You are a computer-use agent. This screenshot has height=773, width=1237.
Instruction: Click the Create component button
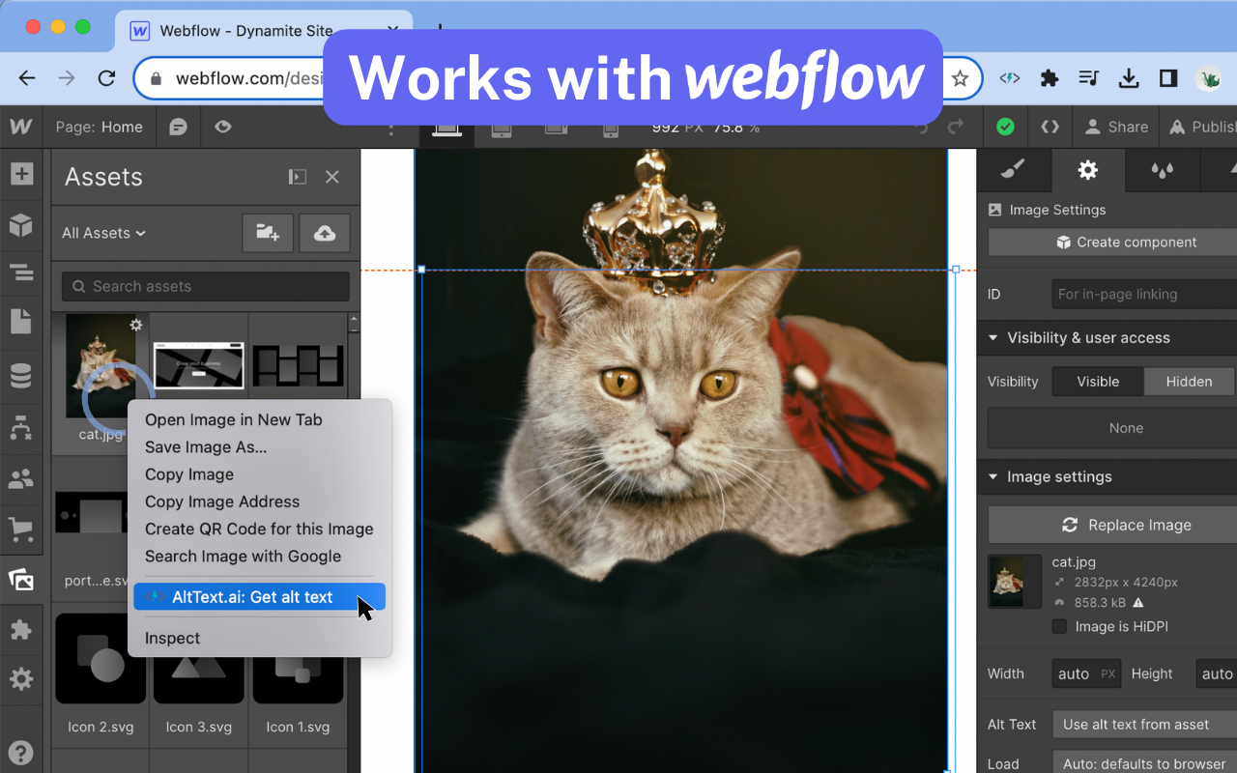1112,243
